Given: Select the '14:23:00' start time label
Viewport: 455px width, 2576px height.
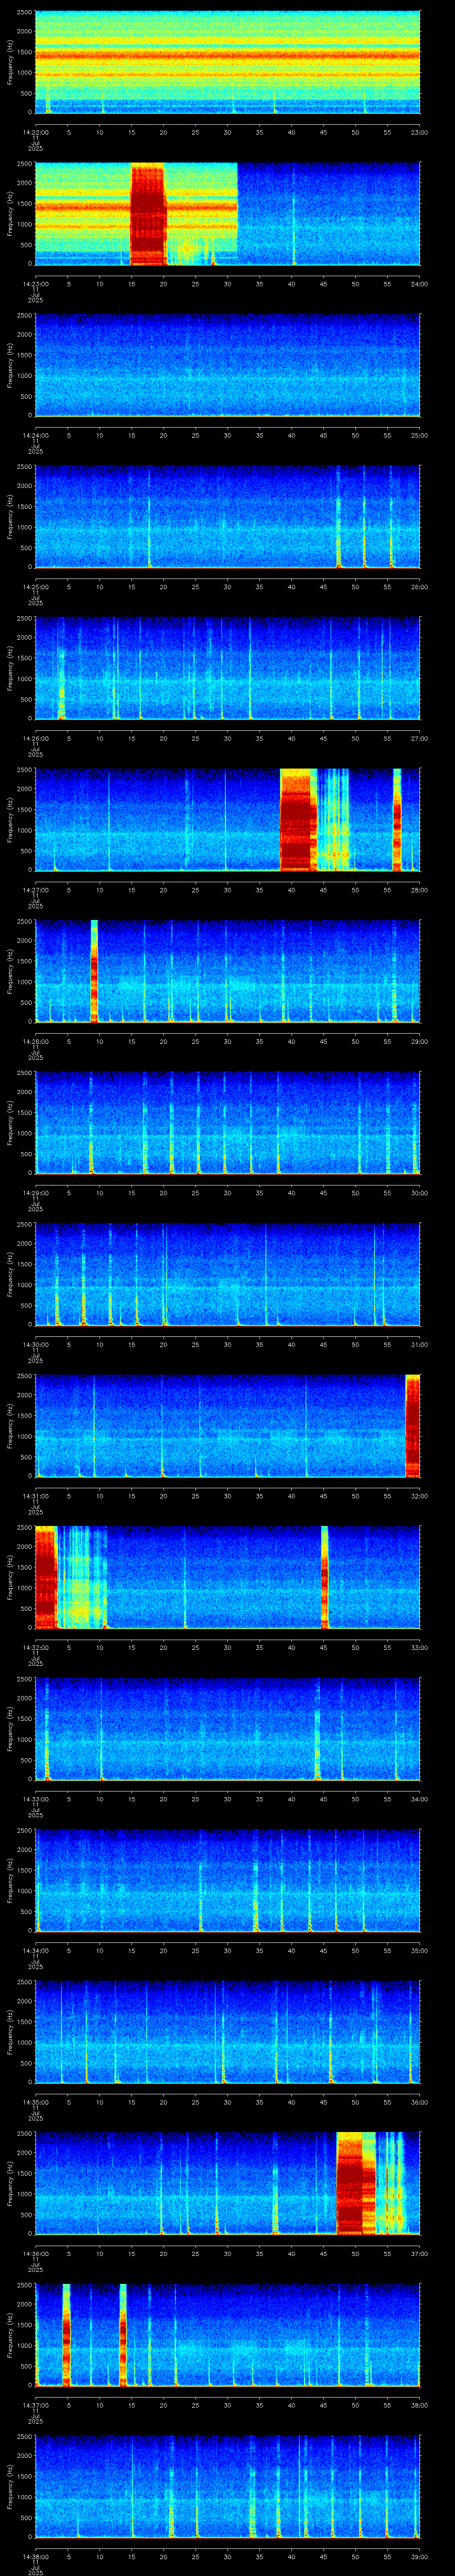Looking at the screenshot, I should pyautogui.click(x=35, y=284).
